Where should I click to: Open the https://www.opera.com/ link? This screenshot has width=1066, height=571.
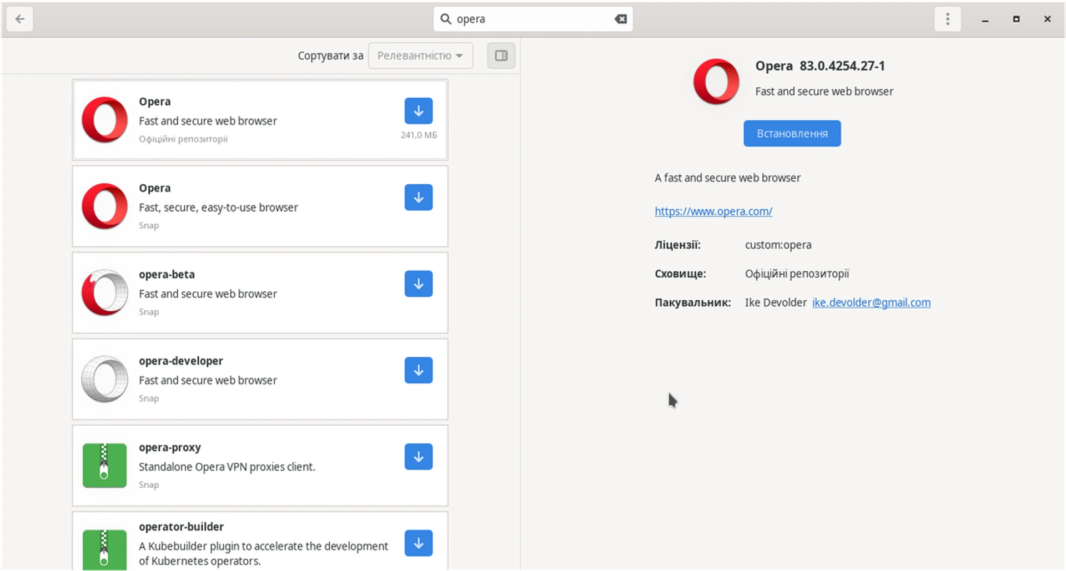713,211
